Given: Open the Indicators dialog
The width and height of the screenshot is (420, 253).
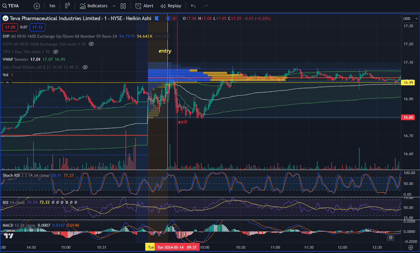Looking at the screenshot, I should click(94, 6).
